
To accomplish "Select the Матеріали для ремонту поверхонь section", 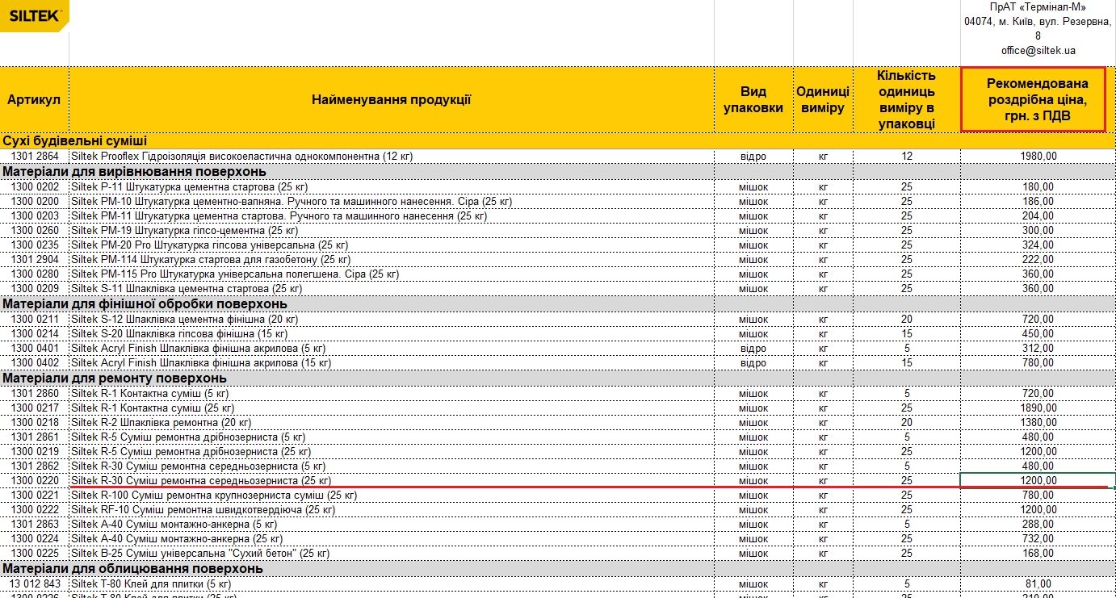I will pyautogui.click(x=557, y=378).
